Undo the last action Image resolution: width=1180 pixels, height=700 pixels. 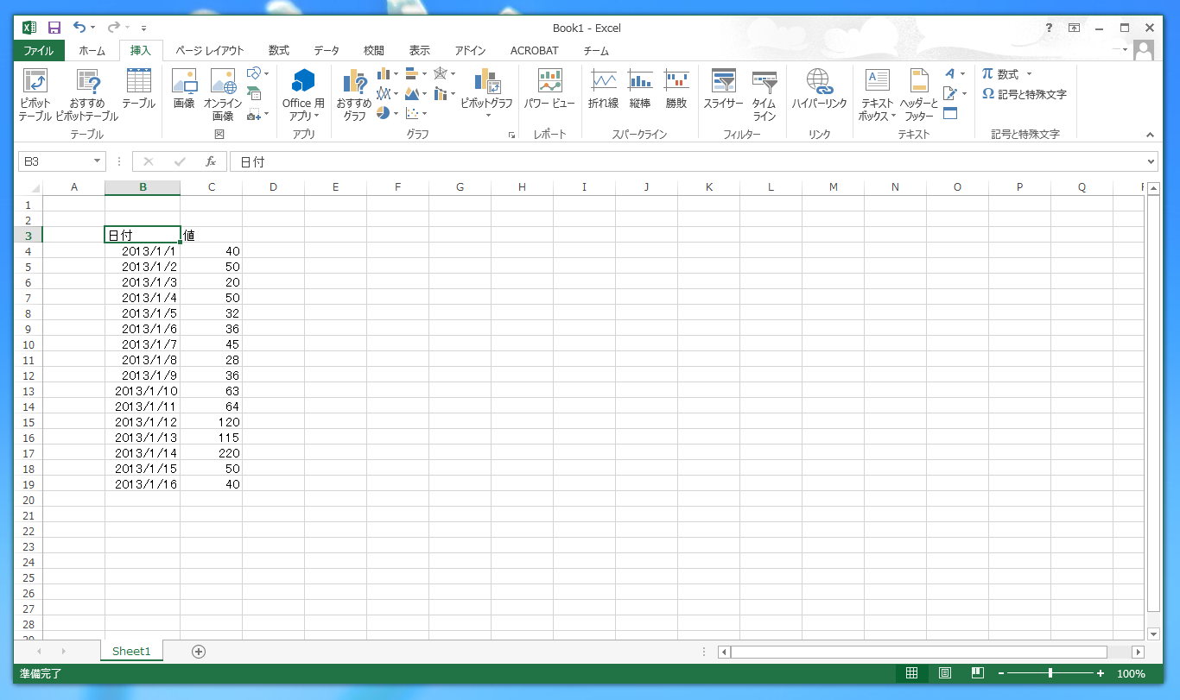tap(79, 28)
